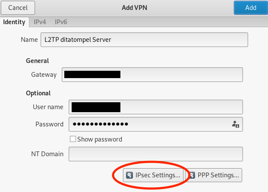The width and height of the screenshot is (268, 192).
Task: Click the gear icon on PPP Settings
Action: (192, 175)
